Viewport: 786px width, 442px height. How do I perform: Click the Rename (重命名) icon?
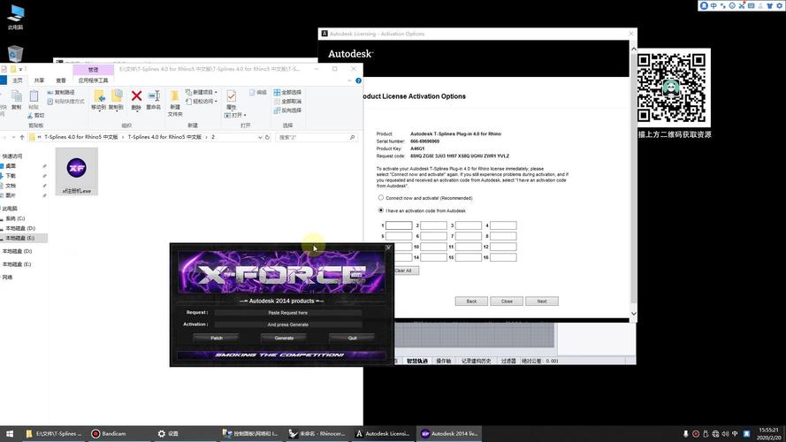[x=154, y=98]
